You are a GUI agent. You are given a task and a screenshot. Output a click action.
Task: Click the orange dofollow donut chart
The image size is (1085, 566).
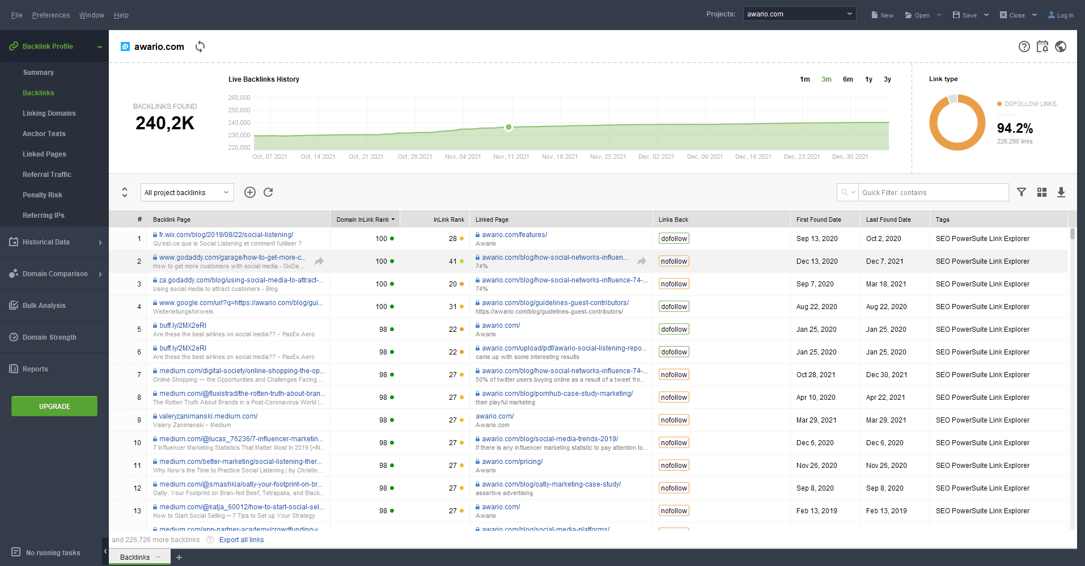957,123
